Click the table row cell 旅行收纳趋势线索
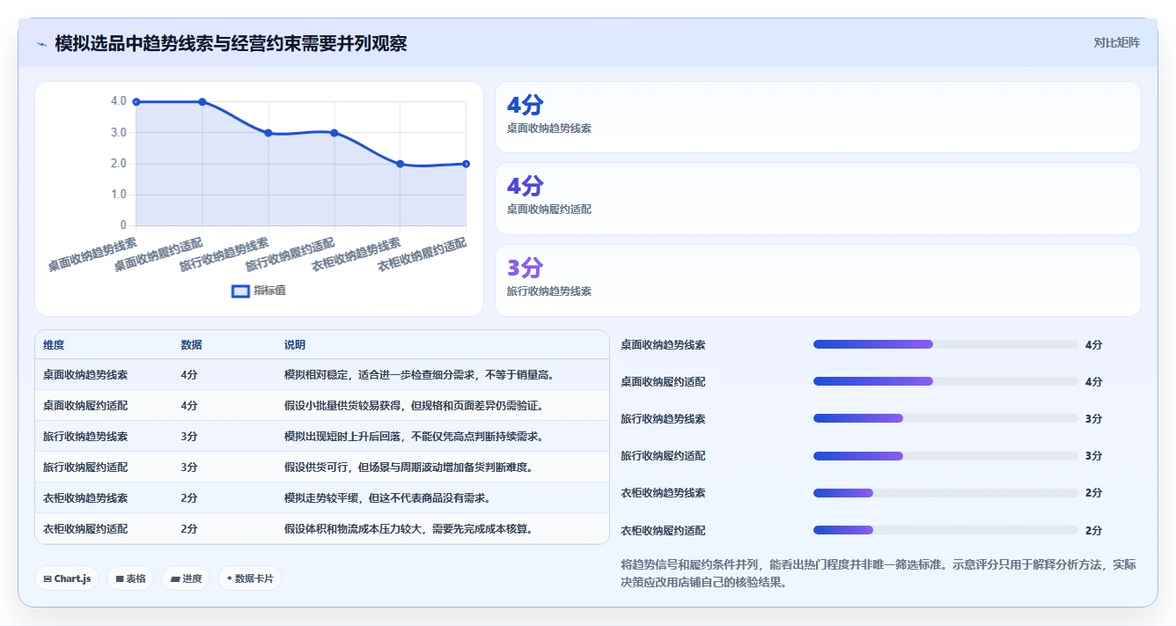1176x626 pixels. click(85, 437)
